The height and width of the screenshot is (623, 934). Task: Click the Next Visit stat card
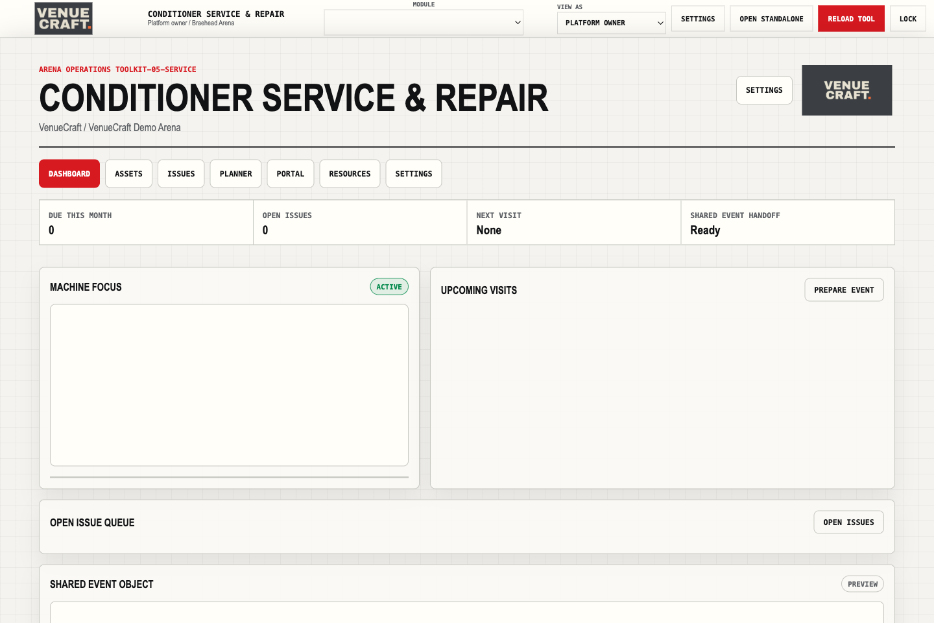(x=574, y=223)
